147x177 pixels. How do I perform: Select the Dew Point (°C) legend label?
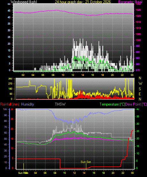point(136,104)
